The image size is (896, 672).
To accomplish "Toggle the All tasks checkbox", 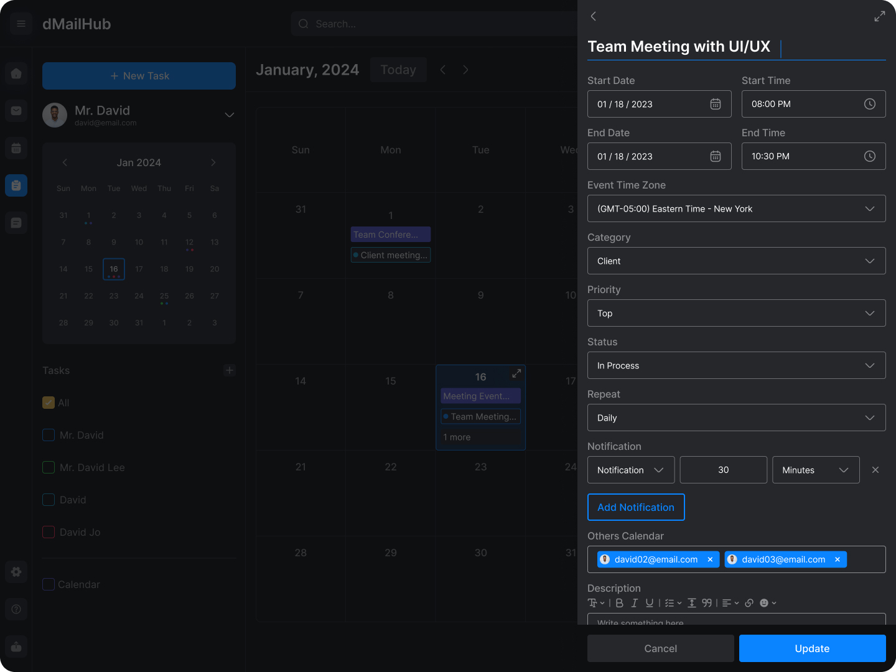I will click(x=49, y=403).
